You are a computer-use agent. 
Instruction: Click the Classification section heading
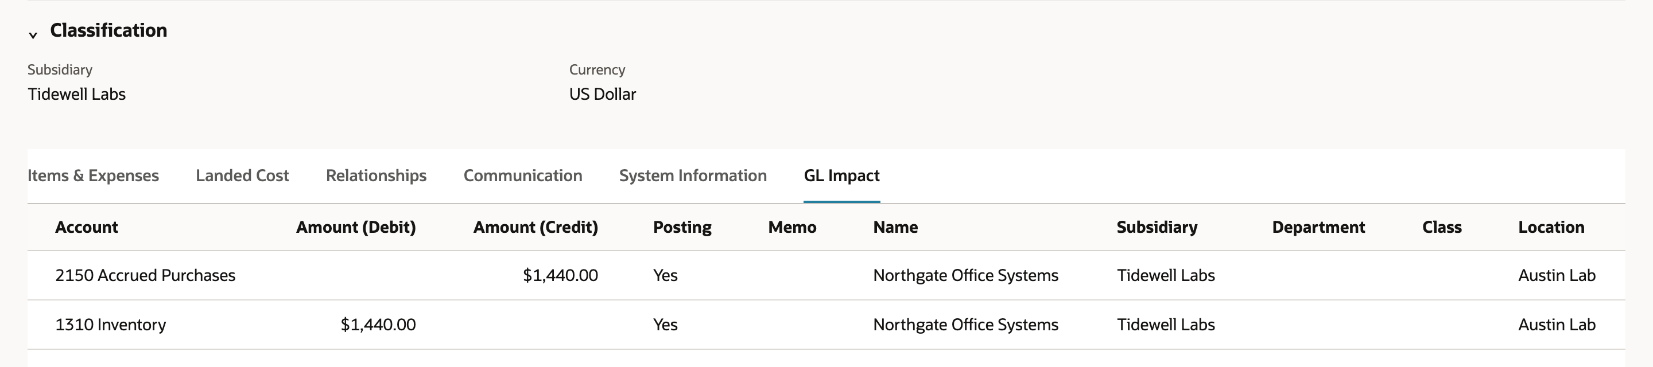108,30
